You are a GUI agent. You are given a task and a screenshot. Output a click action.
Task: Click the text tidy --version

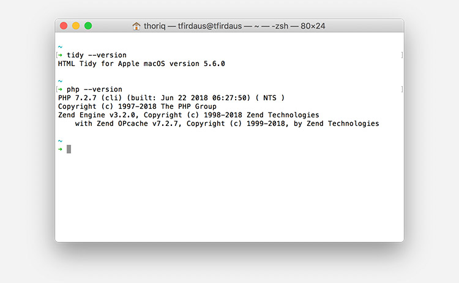pyautogui.click(x=97, y=55)
